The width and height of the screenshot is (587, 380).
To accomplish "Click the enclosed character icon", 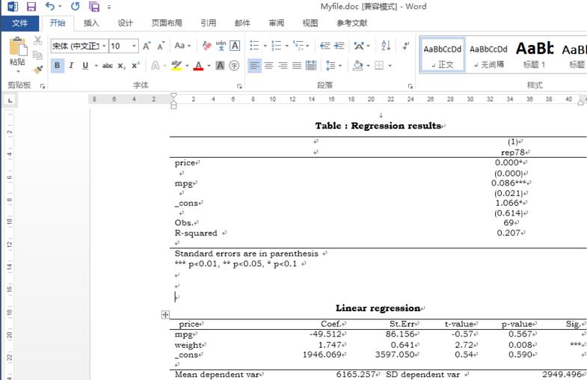I will (x=234, y=66).
